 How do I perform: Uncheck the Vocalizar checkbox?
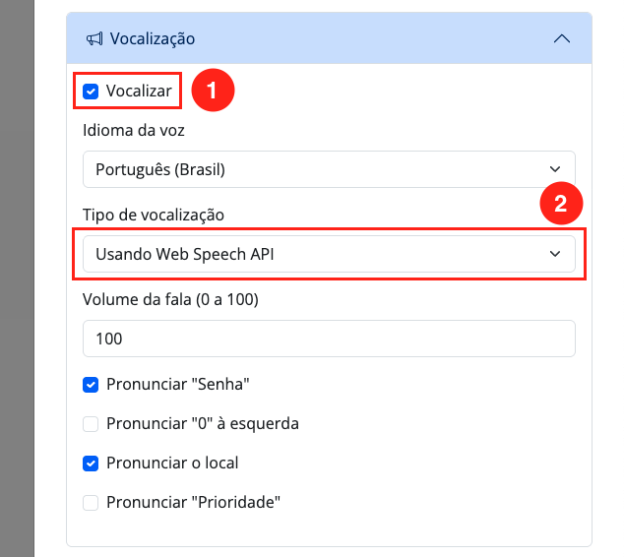[x=91, y=92]
